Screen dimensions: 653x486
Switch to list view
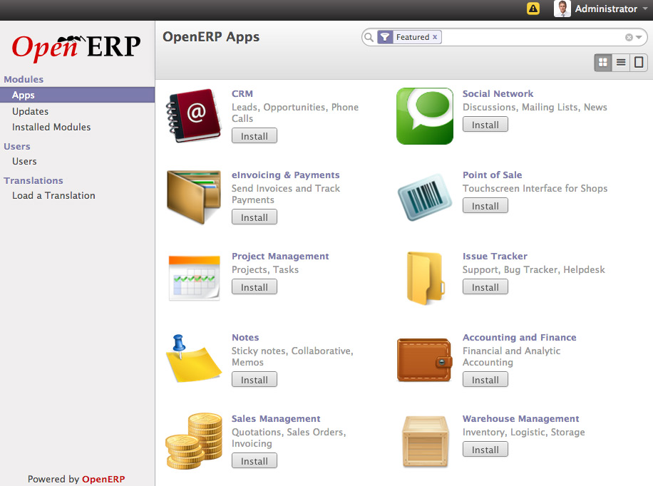click(x=620, y=63)
